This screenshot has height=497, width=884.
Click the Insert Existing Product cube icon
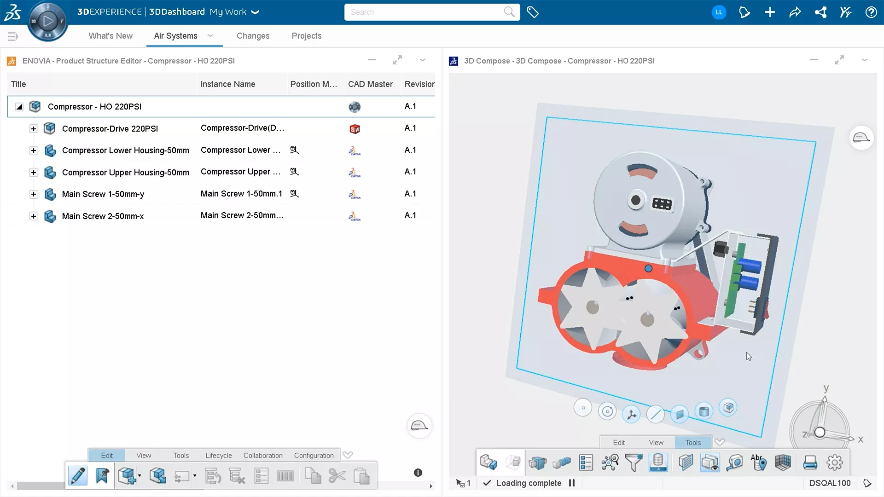pyautogui.click(x=157, y=476)
